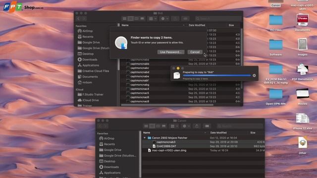Click the Tags icon in Bidi toolbar
Image resolution: width=317 pixels, height=178 pixels.
point(185,19)
